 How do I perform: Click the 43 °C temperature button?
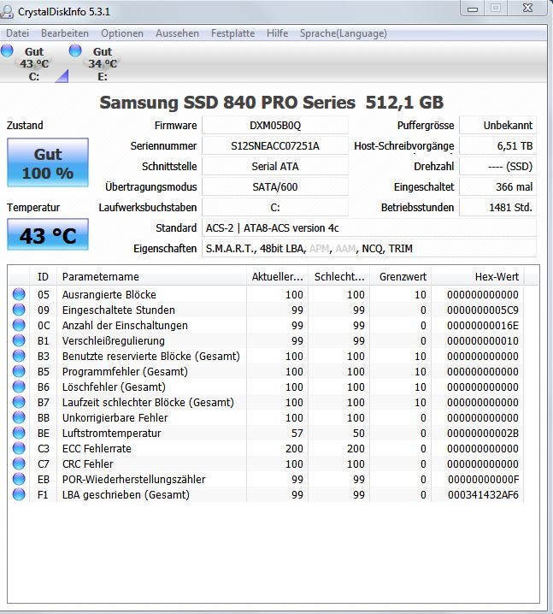(x=48, y=234)
